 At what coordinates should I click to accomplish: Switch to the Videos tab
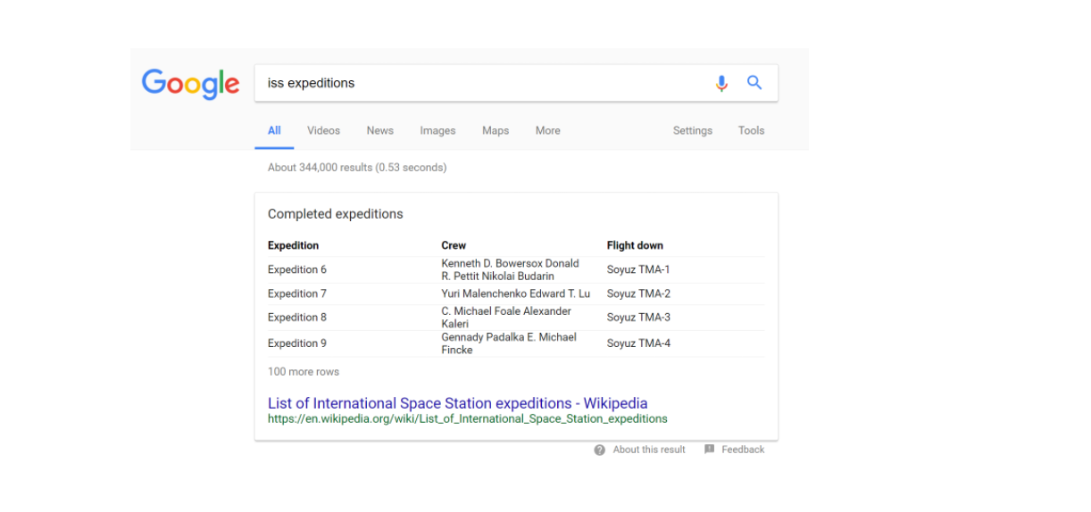323,130
